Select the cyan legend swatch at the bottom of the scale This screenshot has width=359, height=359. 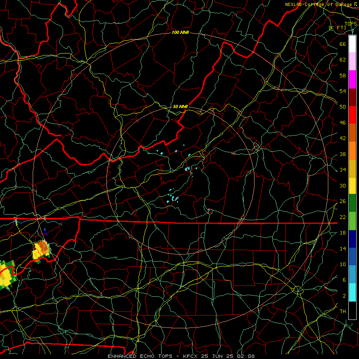[x=352, y=292]
